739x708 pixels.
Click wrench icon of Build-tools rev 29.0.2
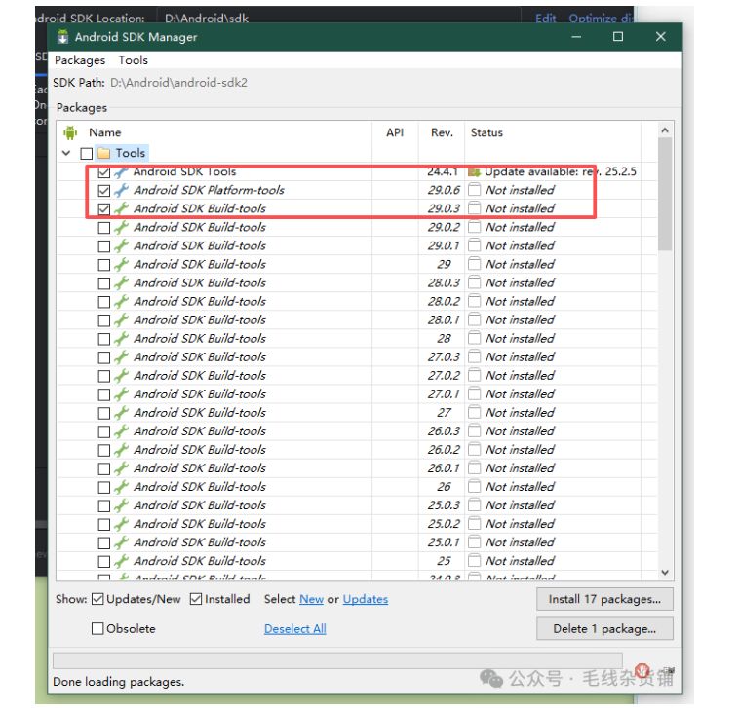[x=121, y=227]
